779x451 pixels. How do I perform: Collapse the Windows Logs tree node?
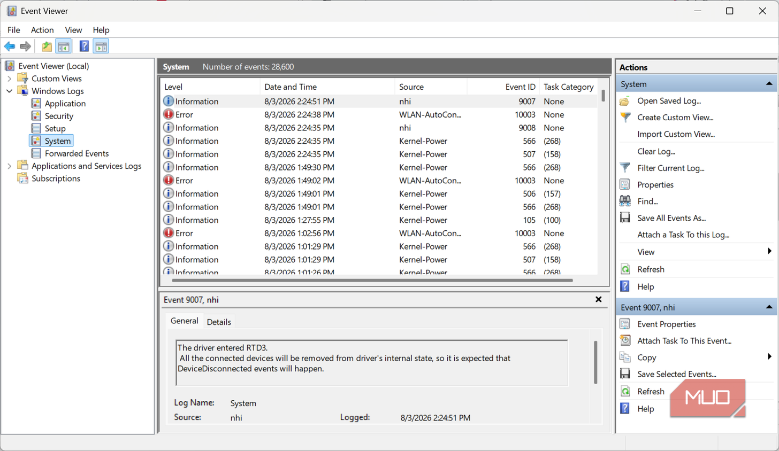(x=9, y=91)
